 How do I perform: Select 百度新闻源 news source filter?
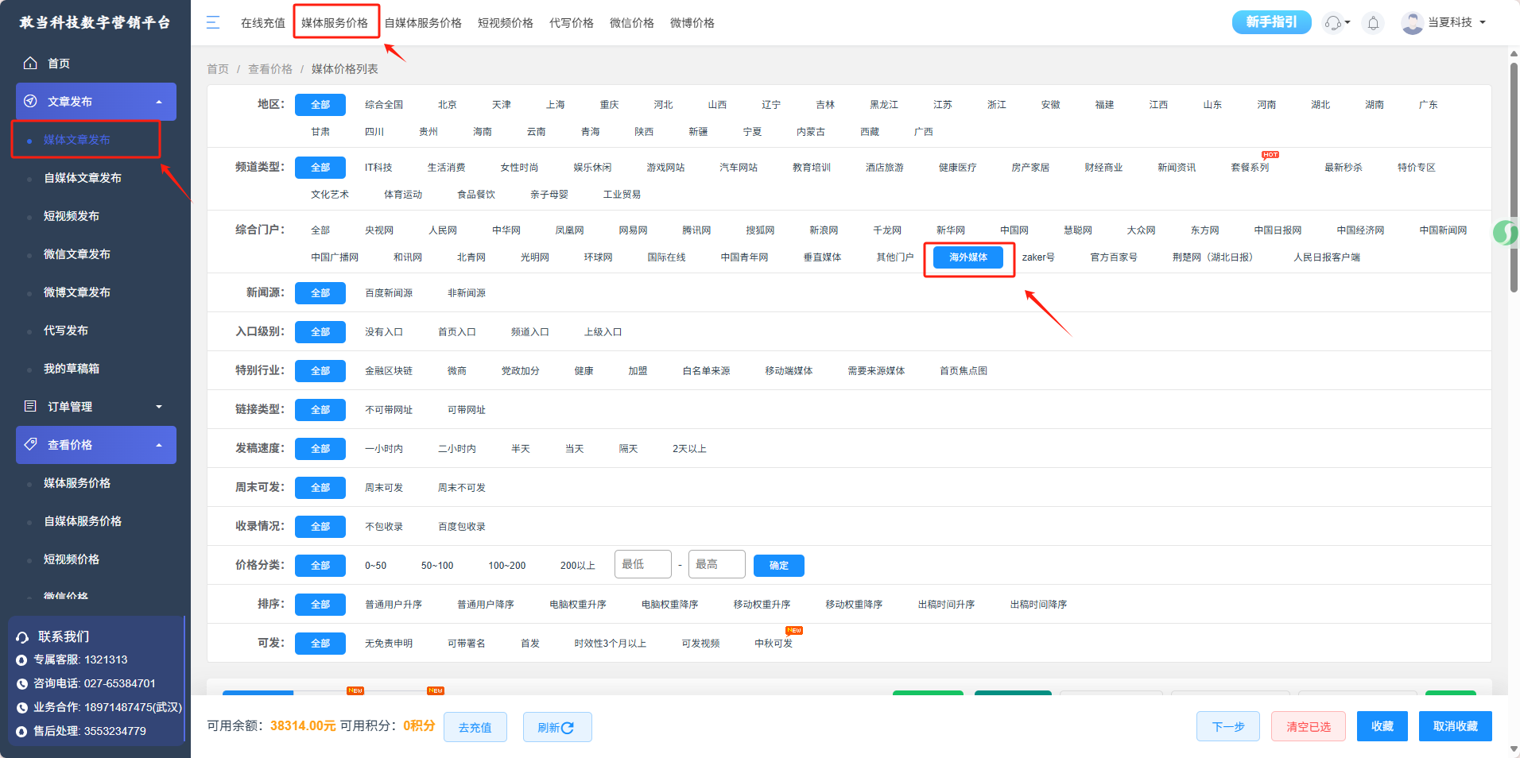pos(389,293)
